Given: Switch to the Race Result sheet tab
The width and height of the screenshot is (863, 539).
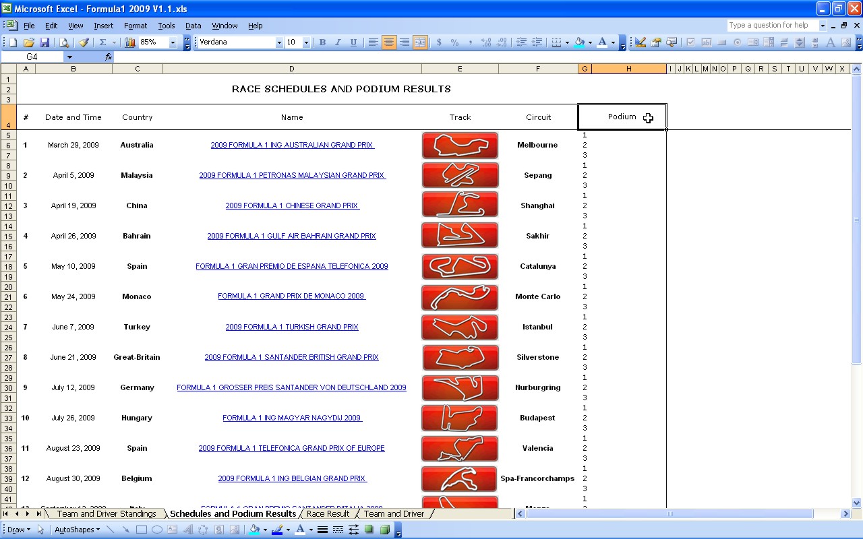Looking at the screenshot, I should (328, 513).
